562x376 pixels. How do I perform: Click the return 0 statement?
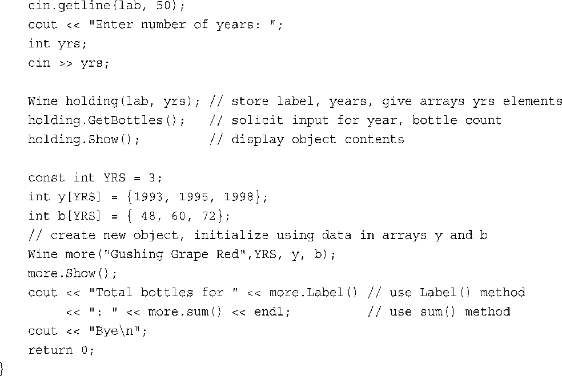click(61, 350)
